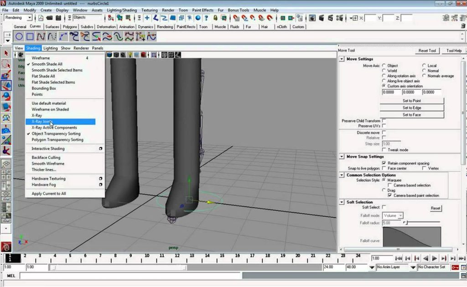This screenshot has width=467, height=287.
Task: Click the Set to Edge button
Action: [412, 108]
